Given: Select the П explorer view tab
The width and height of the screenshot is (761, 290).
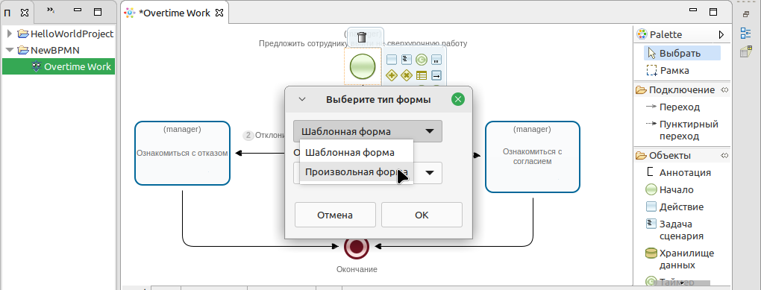Looking at the screenshot, I should tap(7, 13).
